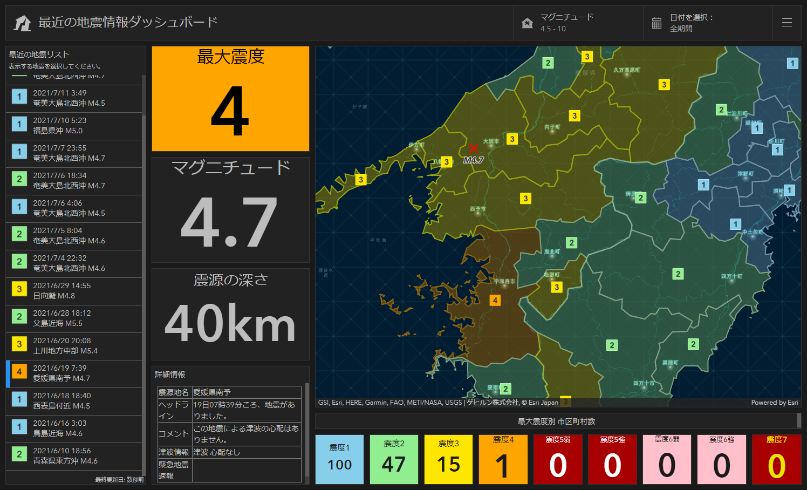Viewport: 807px width, 490px height.
Task: Select the 2021/6/20 20:08 上川地方中部 entry
Action: [x=74, y=346]
